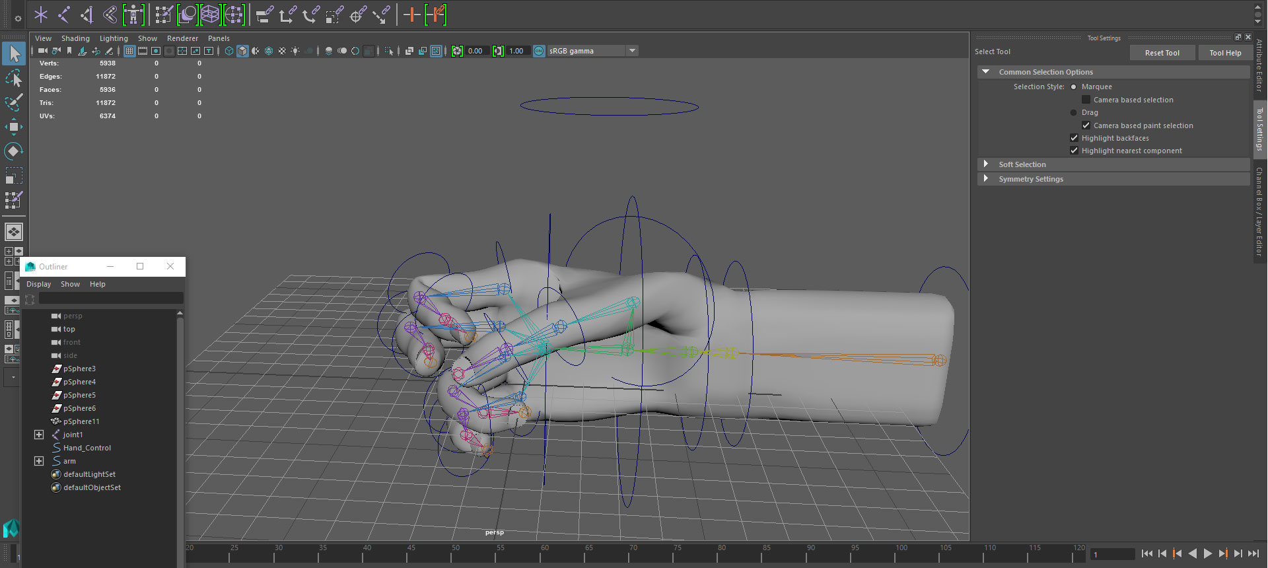This screenshot has width=1268, height=568.
Task: Click the Reset Tool button
Action: point(1162,53)
